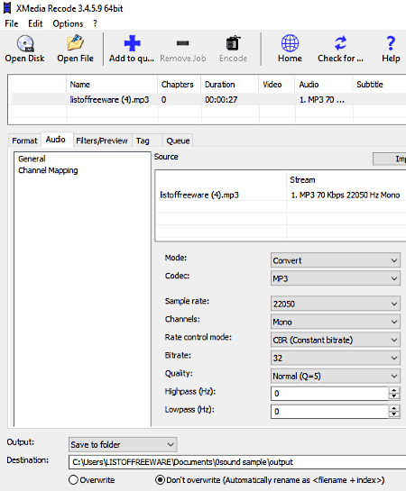
Task: Expand the Rate control mode dropdown
Action: [336, 340]
